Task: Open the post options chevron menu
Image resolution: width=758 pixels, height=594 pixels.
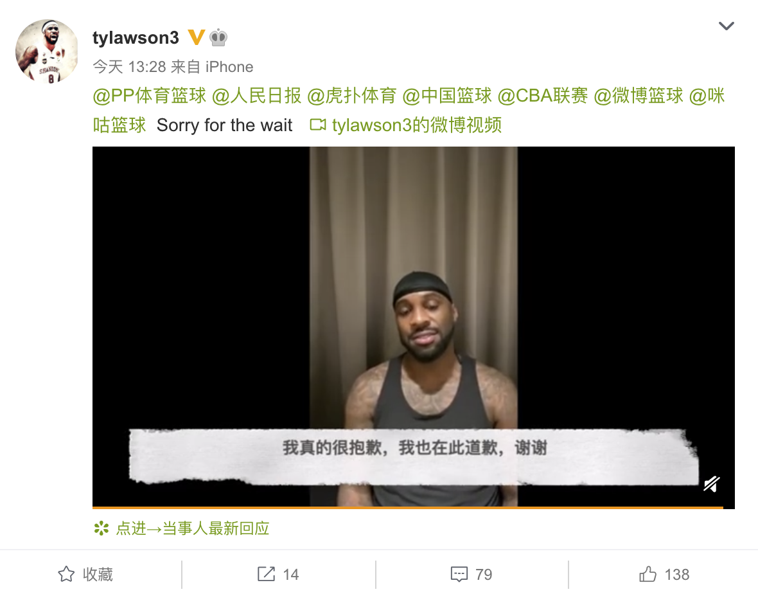Action: coord(726,26)
